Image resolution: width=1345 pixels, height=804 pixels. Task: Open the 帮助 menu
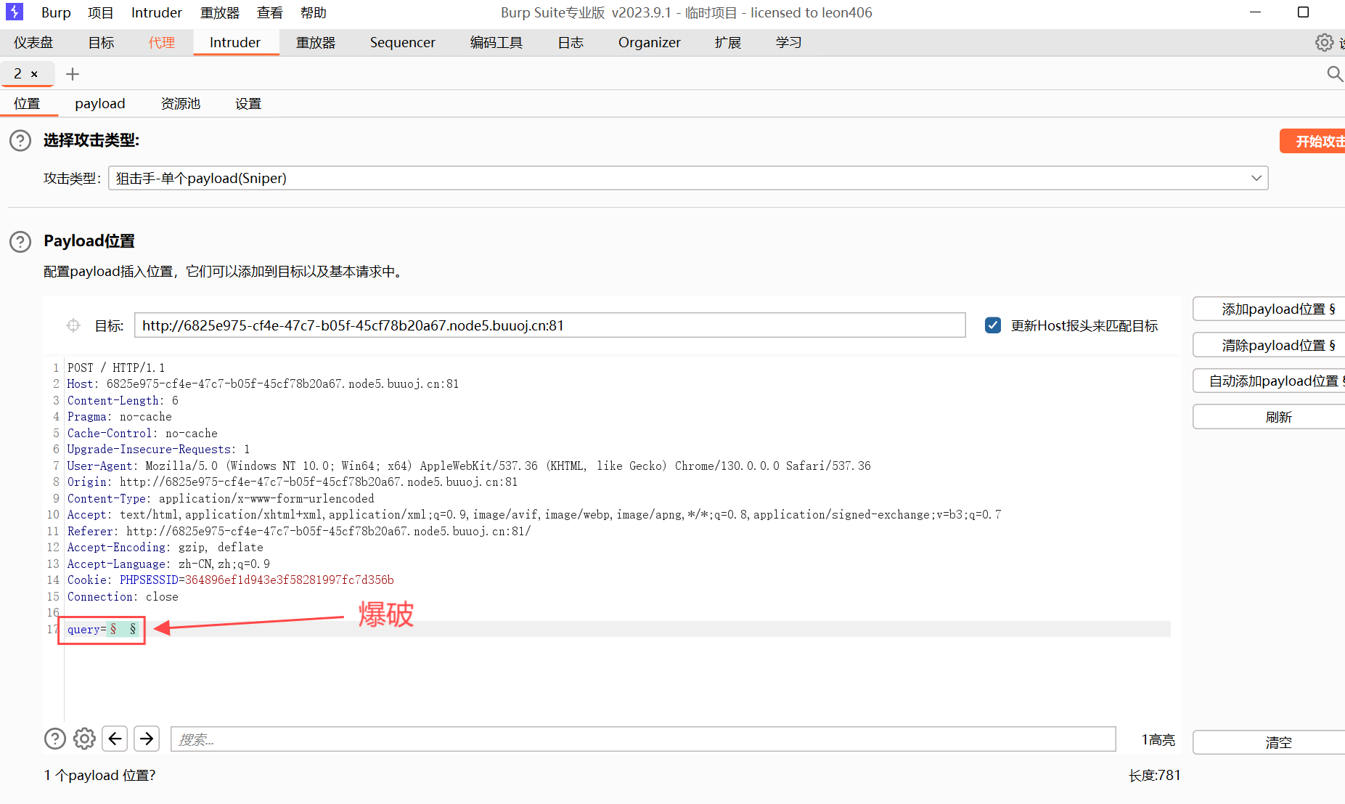[314, 12]
